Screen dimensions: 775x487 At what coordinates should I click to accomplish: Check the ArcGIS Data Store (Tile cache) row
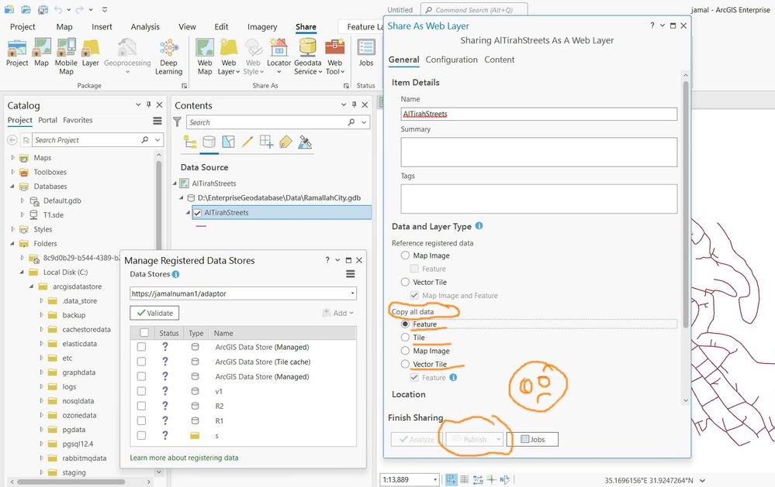pos(141,362)
